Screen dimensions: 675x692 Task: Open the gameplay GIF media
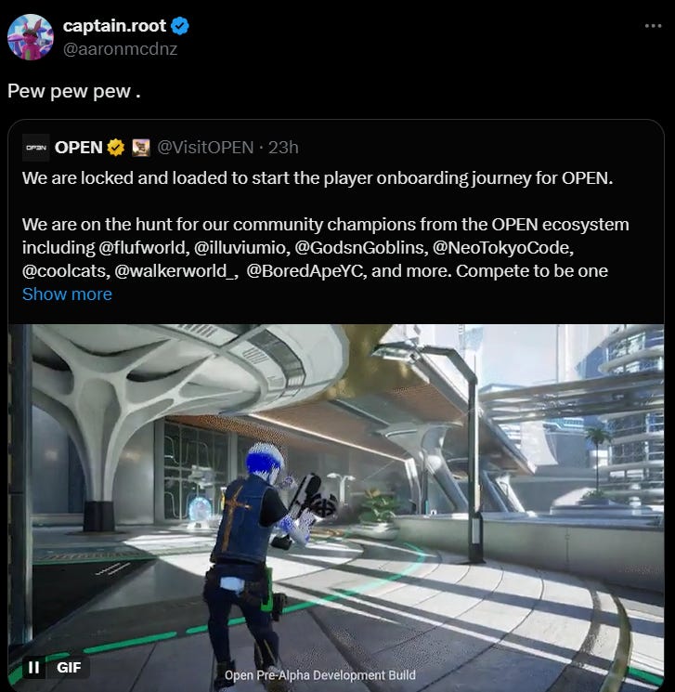tap(336, 507)
